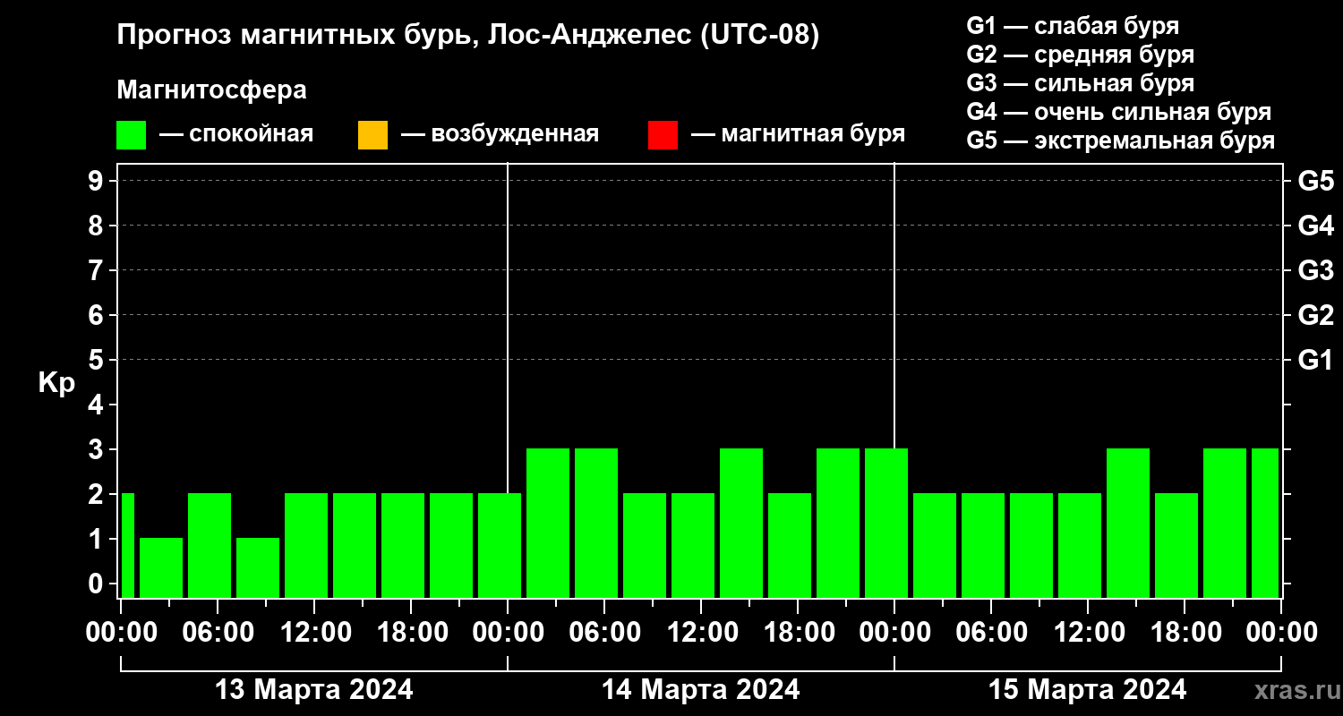Click the 'Kp' axis title
The width and height of the screenshot is (1343, 716).
[x=56, y=383]
